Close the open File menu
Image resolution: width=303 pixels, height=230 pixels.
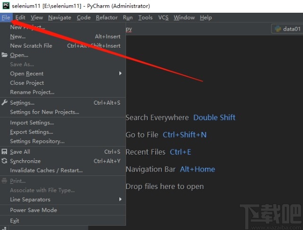click(x=6, y=17)
